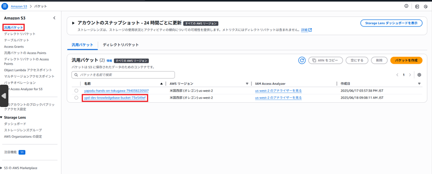
Task: Click バケットを作成 button
Action: [406, 60]
